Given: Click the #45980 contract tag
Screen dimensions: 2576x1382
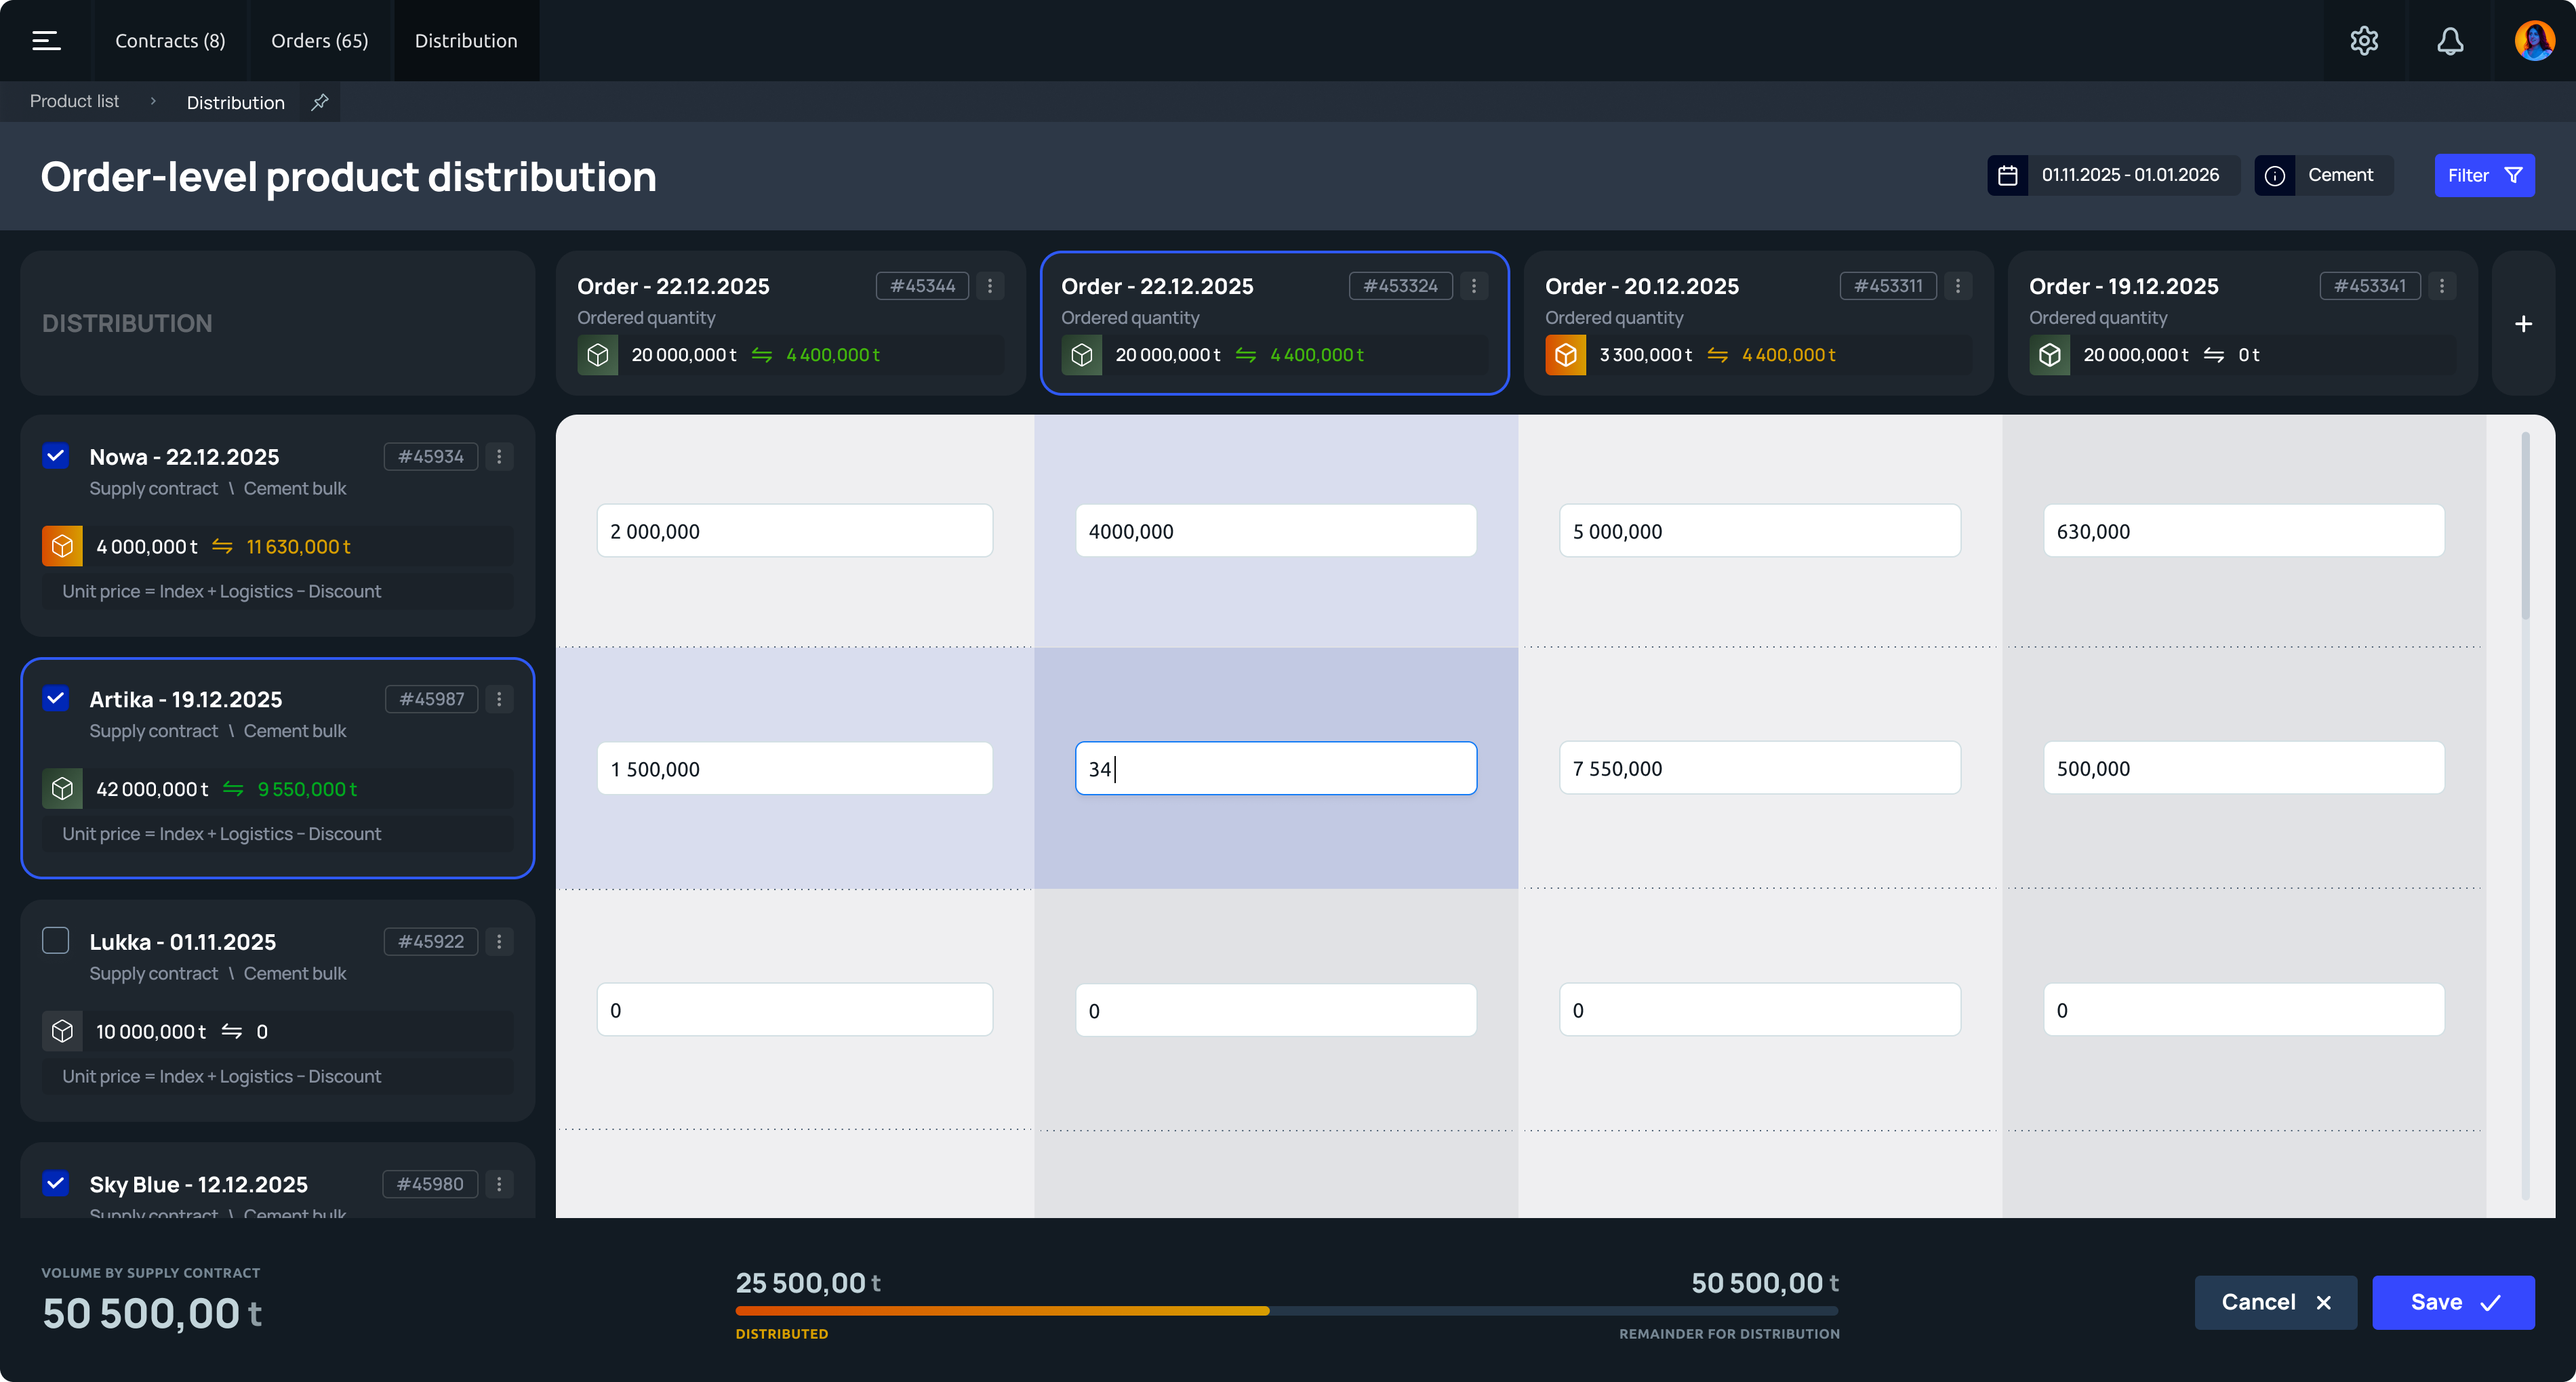Looking at the screenshot, I should [430, 1184].
